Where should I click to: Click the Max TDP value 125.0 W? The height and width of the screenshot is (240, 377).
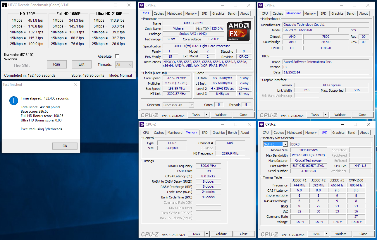click(x=217, y=29)
